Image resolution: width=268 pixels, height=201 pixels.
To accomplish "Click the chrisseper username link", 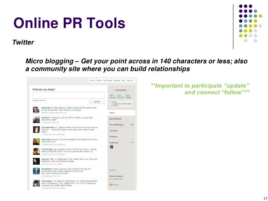I will (47, 181).
